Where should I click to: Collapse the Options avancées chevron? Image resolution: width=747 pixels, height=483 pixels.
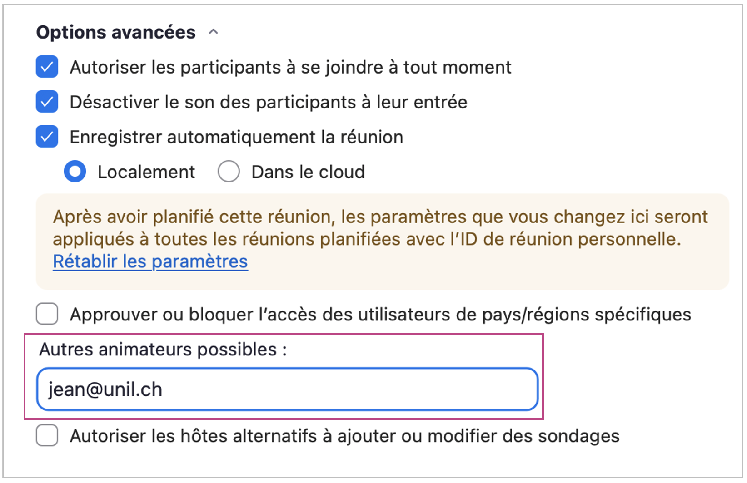coord(213,32)
